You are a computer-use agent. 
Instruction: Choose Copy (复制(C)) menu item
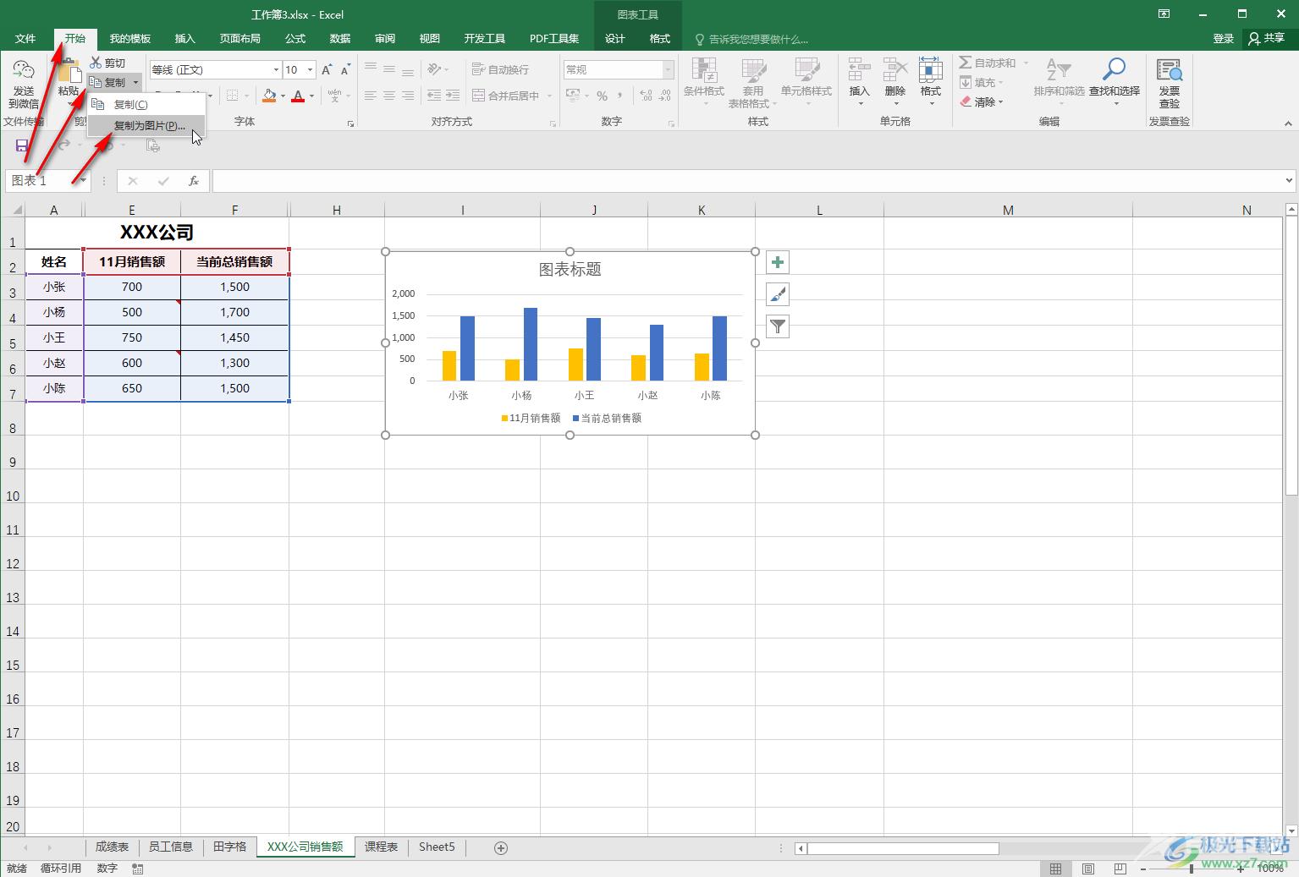pyautogui.click(x=146, y=104)
